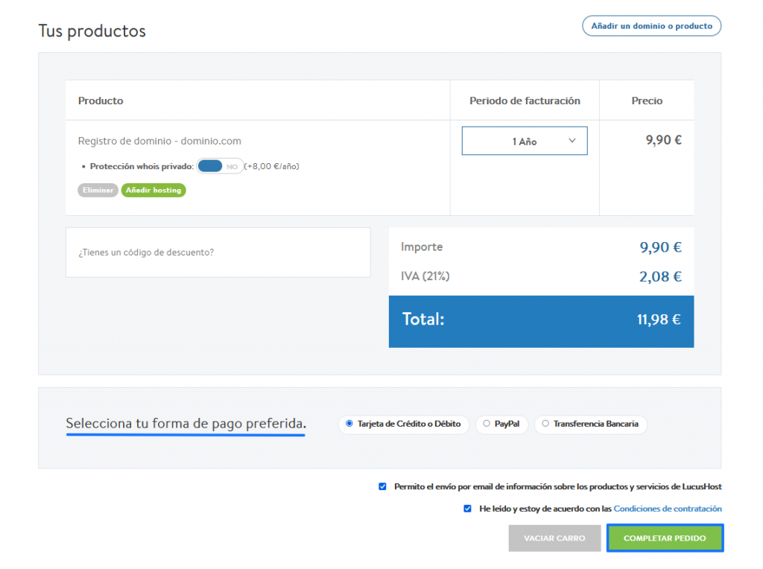
Task: Click the Tus productos heading
Action: 92,31
